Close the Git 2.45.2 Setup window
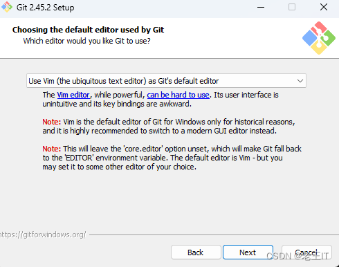The width and height of the screenshot is (339, 267). click(324, 7)
